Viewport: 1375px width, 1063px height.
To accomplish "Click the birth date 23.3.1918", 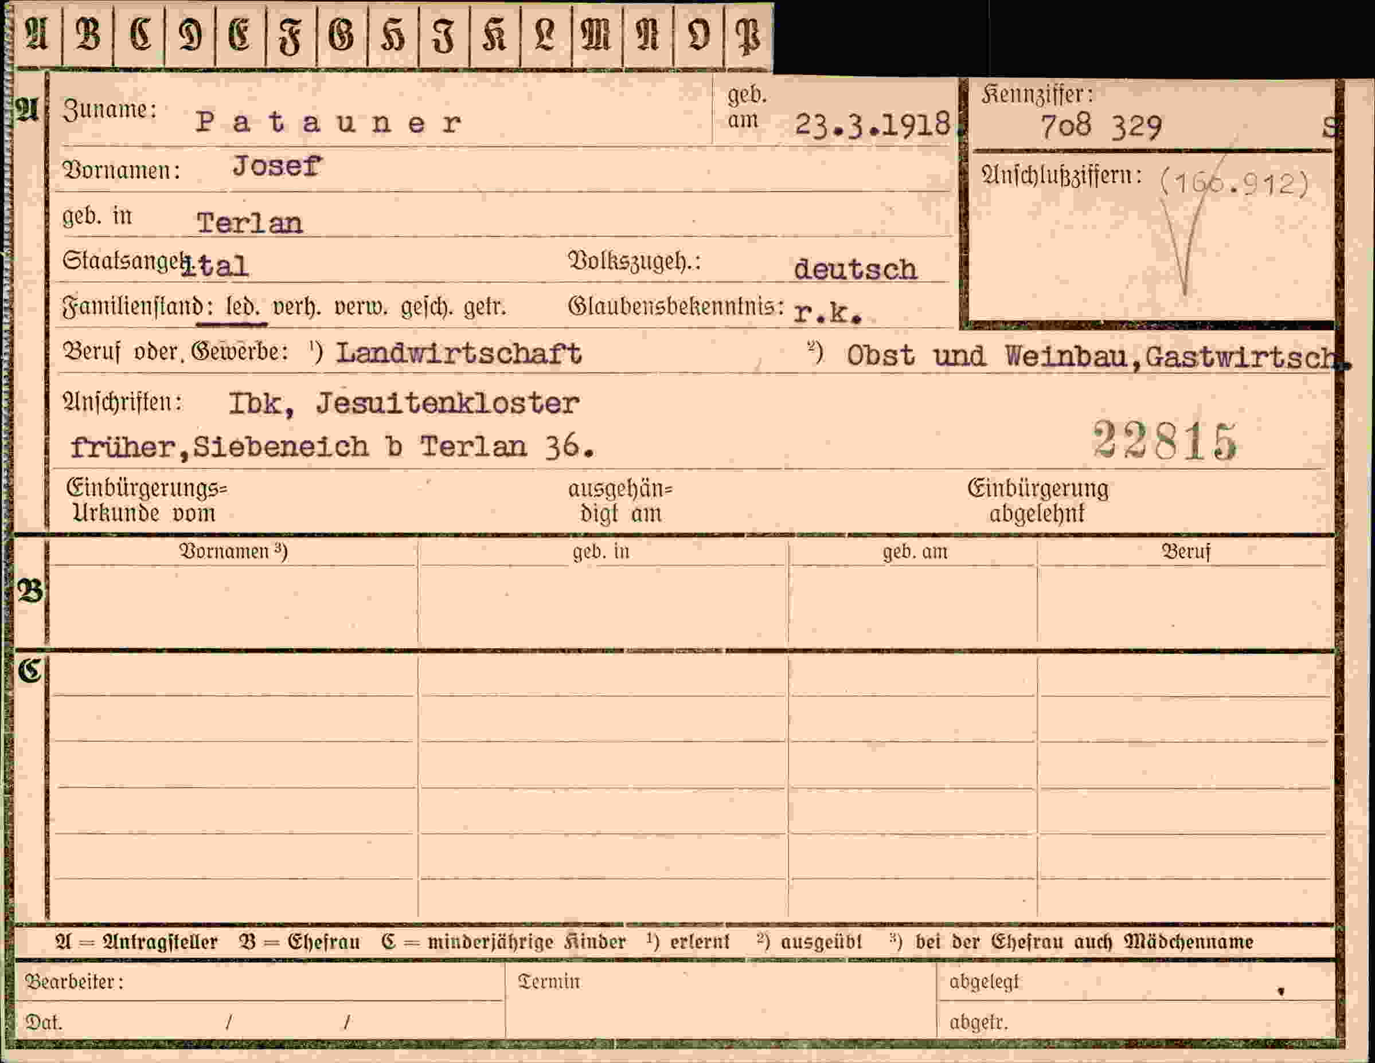I will pos(872,124).
